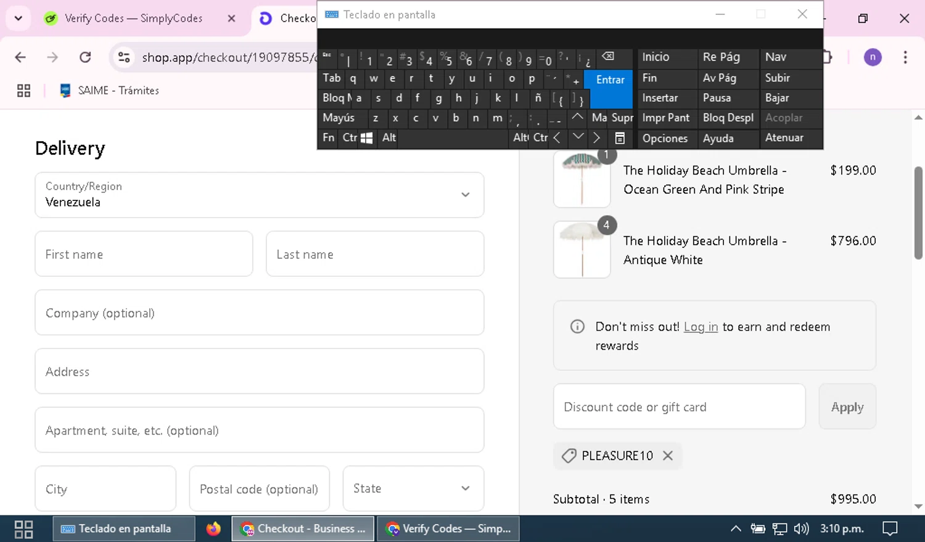Open the tab search dropdown arrow
Viewport: 925px width, 542px height.
click(18, 18)
